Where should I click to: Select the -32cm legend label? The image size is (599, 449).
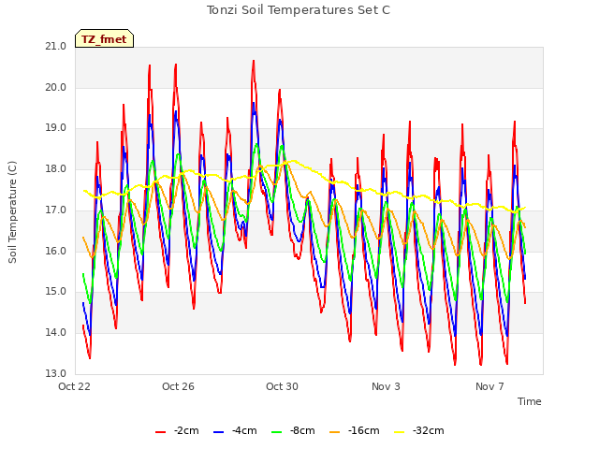(429, 430)
